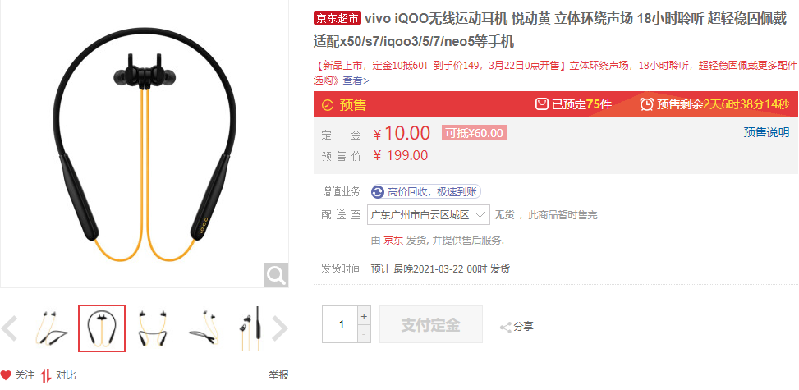Show next thumbnails with right arrow

pyautogui.click(x=279, y=328)
